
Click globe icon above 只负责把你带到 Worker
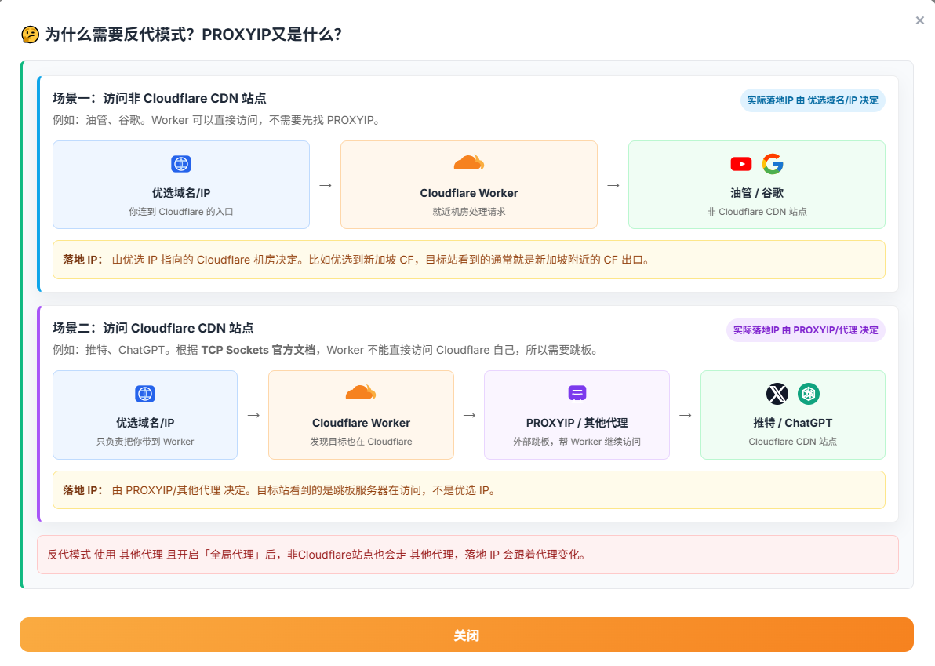click(145, 394)
